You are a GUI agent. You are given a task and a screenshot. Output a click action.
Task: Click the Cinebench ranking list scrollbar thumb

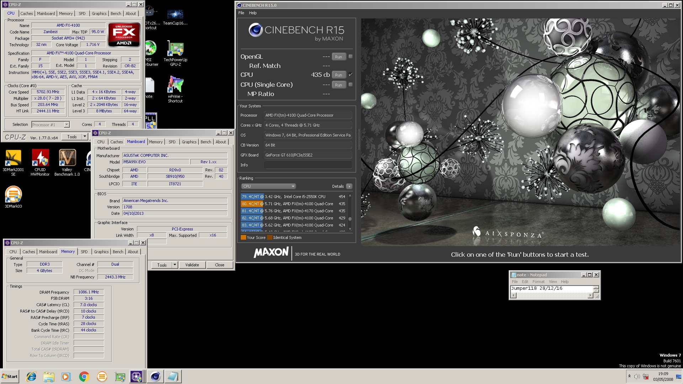(350, 219)
